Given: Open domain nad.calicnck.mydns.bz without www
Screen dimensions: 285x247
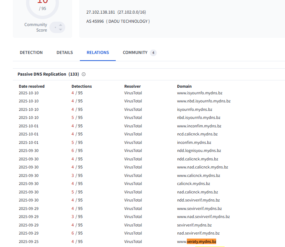Looking at the screenshot, I should [197, 192].
